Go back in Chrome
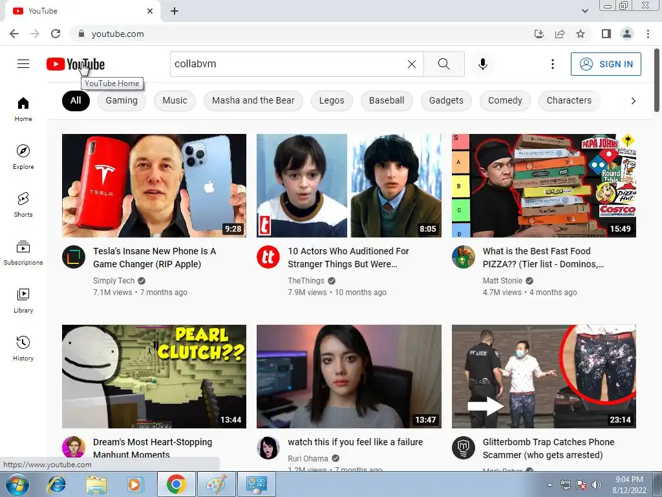662x497 pixels. (14, 34)
